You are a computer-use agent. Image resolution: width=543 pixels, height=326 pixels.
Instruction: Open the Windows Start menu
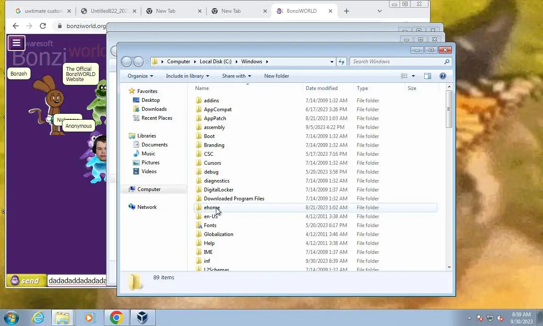[x=11, y=318]
